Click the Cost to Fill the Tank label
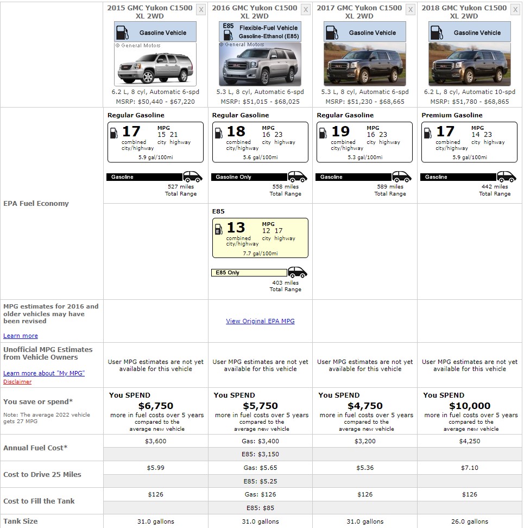Image resolution: width=524 pixels, height=528 pixels. [39, 501]
